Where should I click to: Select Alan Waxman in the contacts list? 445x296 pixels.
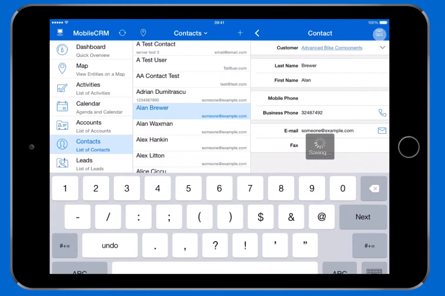[x=191, y=127]
